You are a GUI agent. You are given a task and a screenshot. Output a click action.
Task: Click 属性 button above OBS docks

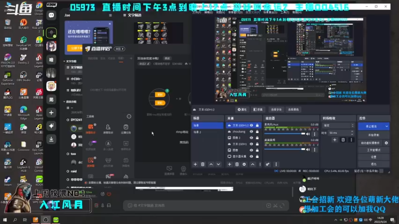(242, 110)
